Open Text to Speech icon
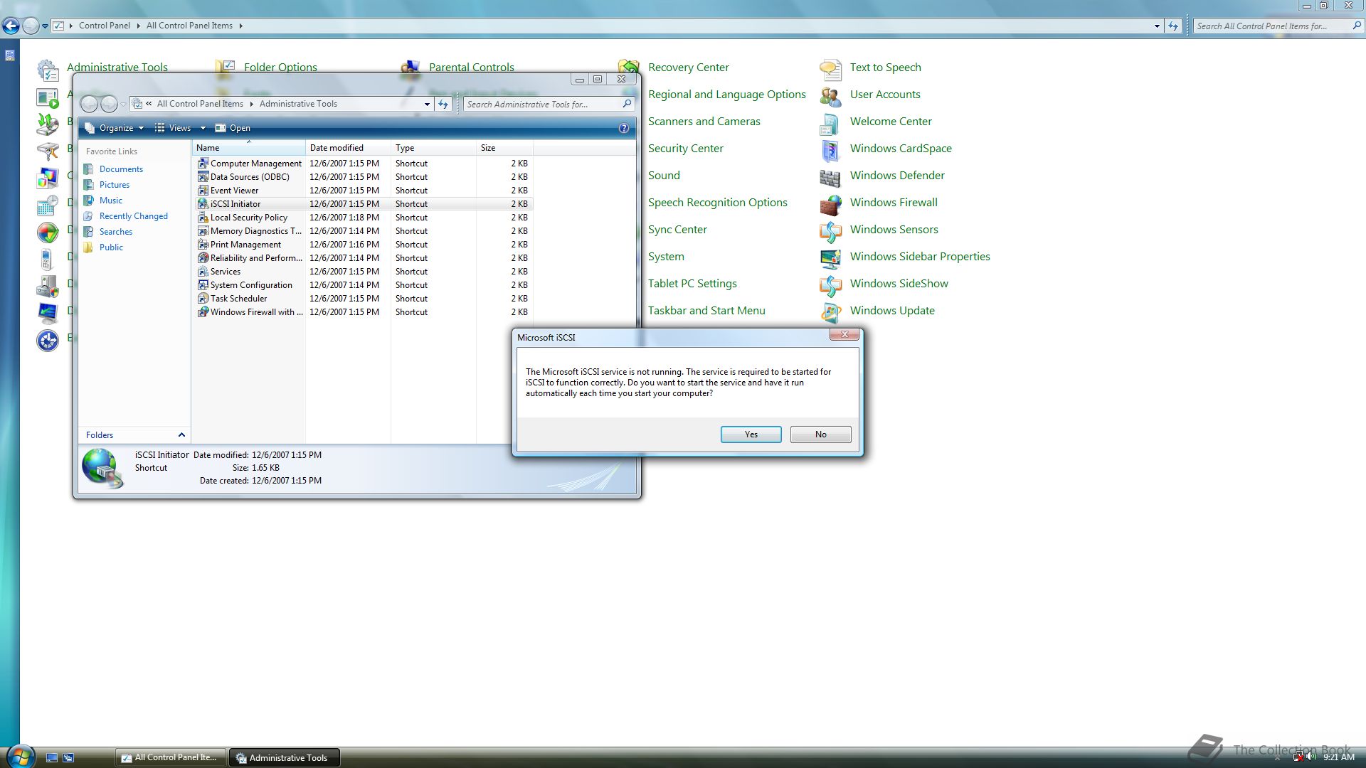 pyautogui.click(x=830, y=69)
